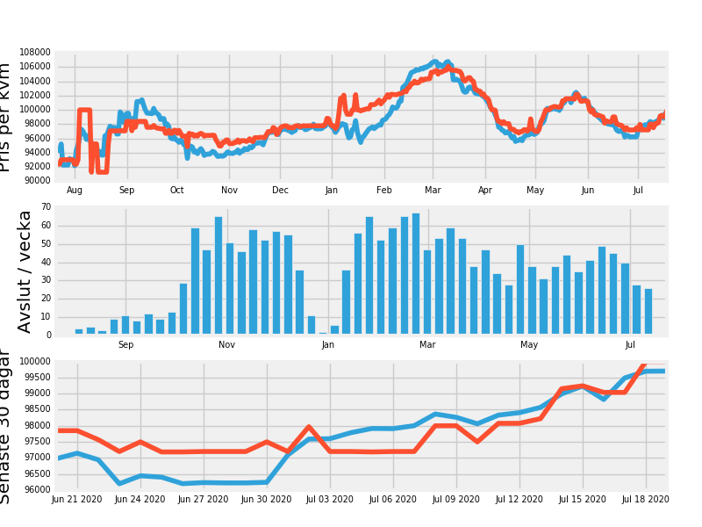702x527 pixels.
Task: Click the 'Senaste 30 dagar' axis title
Action: 7,426
